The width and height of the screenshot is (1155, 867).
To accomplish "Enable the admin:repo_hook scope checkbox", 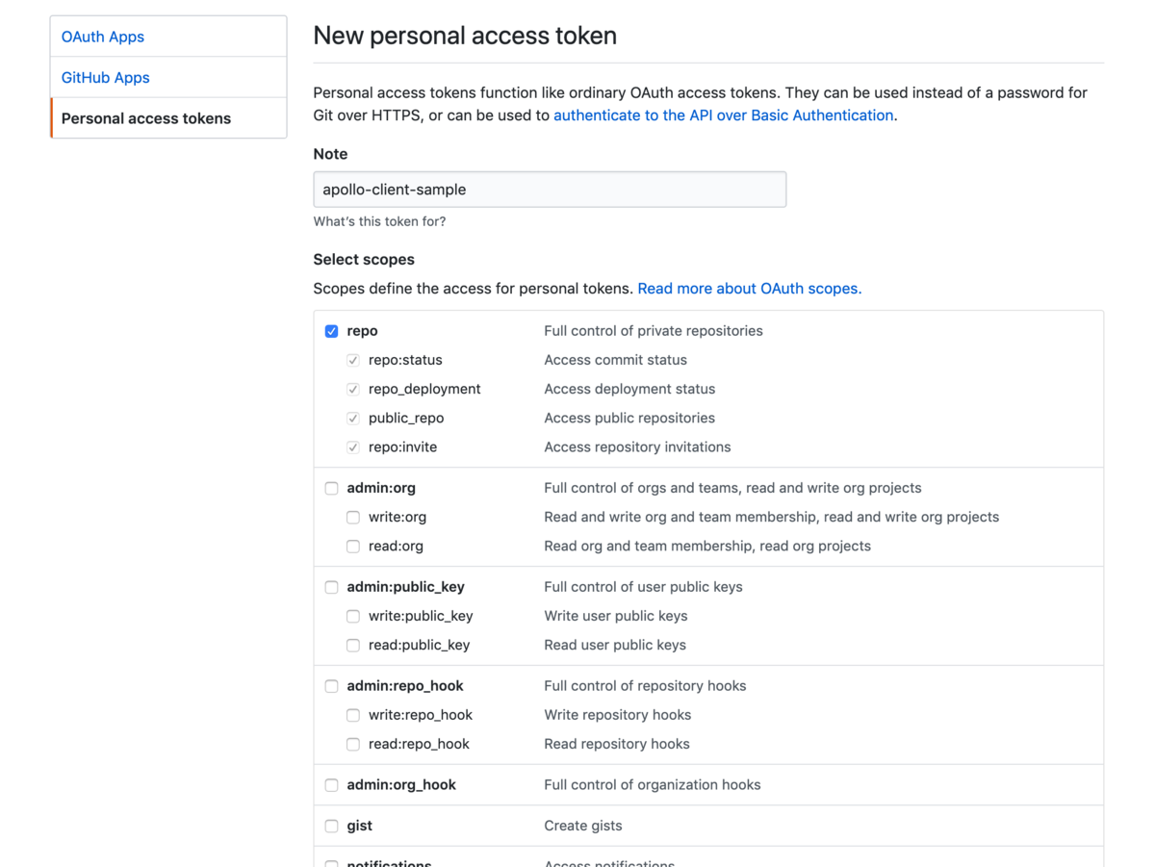I will pyautogui.click(x=332, y=686).
